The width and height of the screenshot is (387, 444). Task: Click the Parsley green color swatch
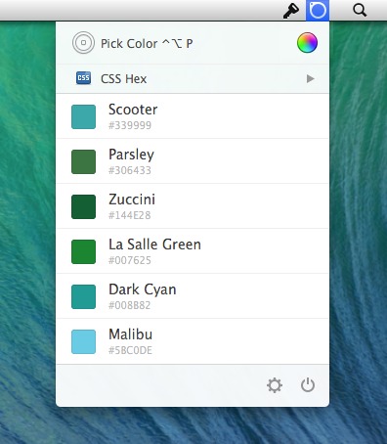click(83, 161)
